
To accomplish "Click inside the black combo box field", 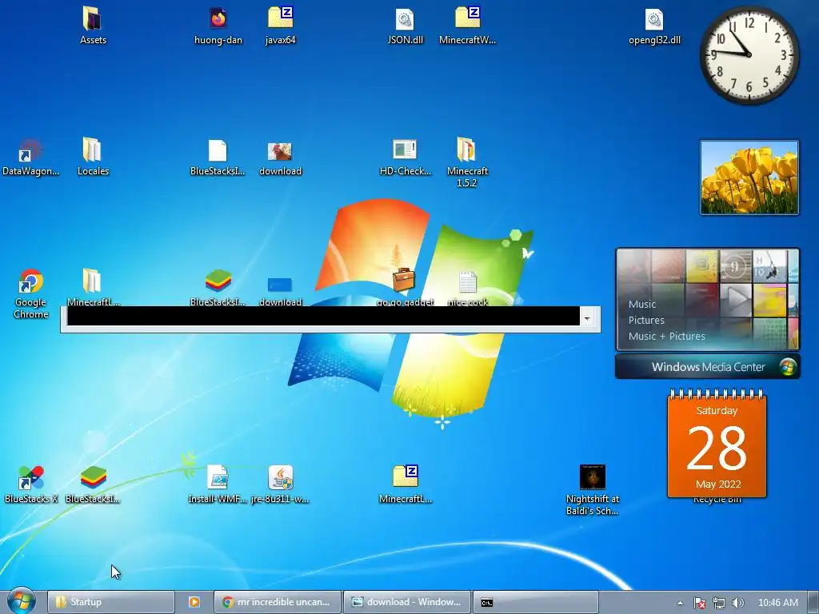I will [x=323, y=317].
